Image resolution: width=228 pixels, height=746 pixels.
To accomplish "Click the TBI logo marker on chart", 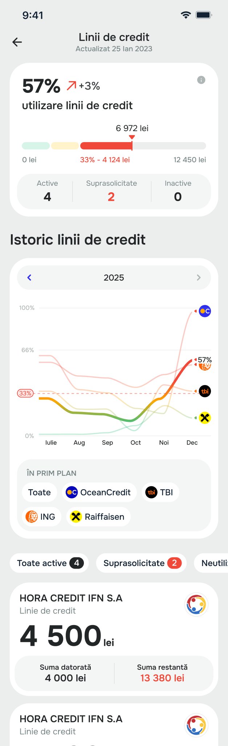I will coord(205,391).
